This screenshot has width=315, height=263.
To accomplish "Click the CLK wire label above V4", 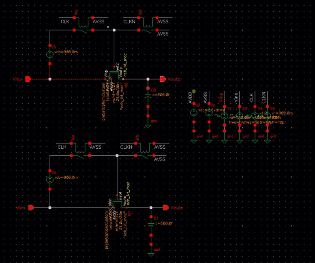I will [251, 97].
